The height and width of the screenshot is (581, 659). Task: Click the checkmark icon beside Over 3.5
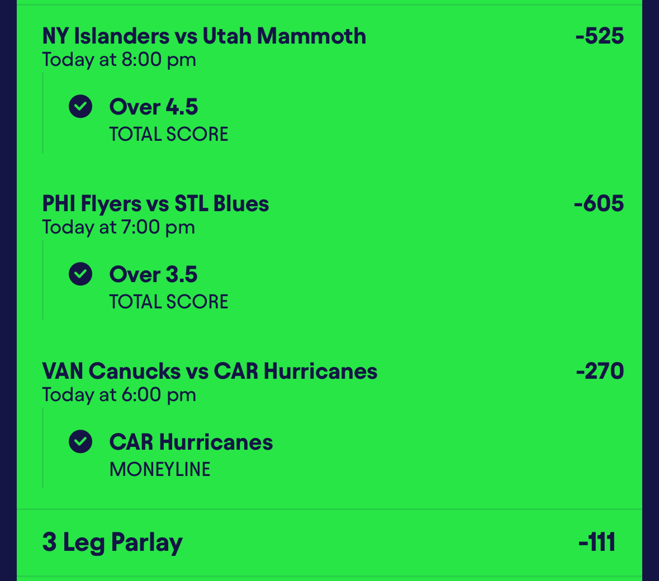(x=80, y=274)
